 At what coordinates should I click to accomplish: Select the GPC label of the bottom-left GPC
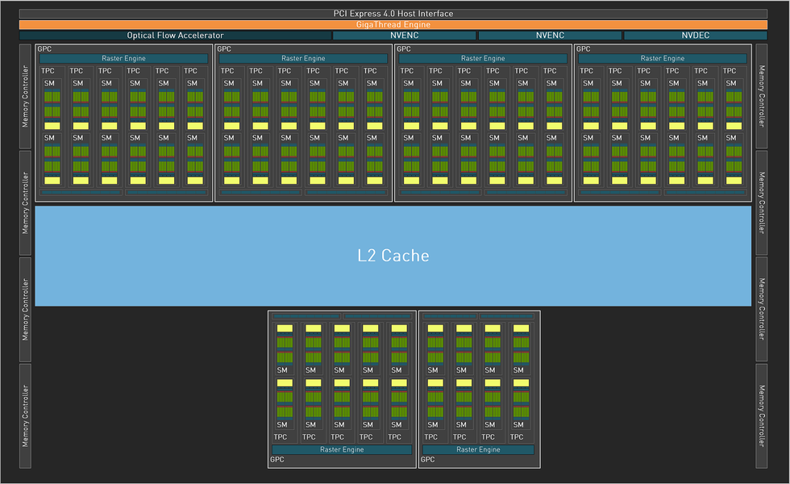tap(277, 459)
